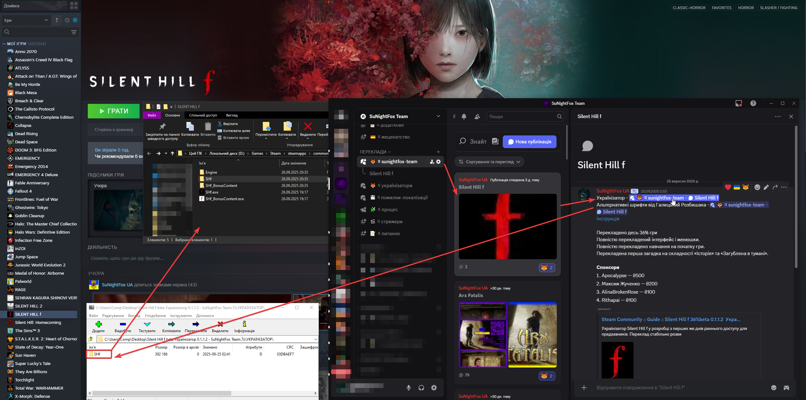Switch Steam library to grid view icon

coord(74,6)
